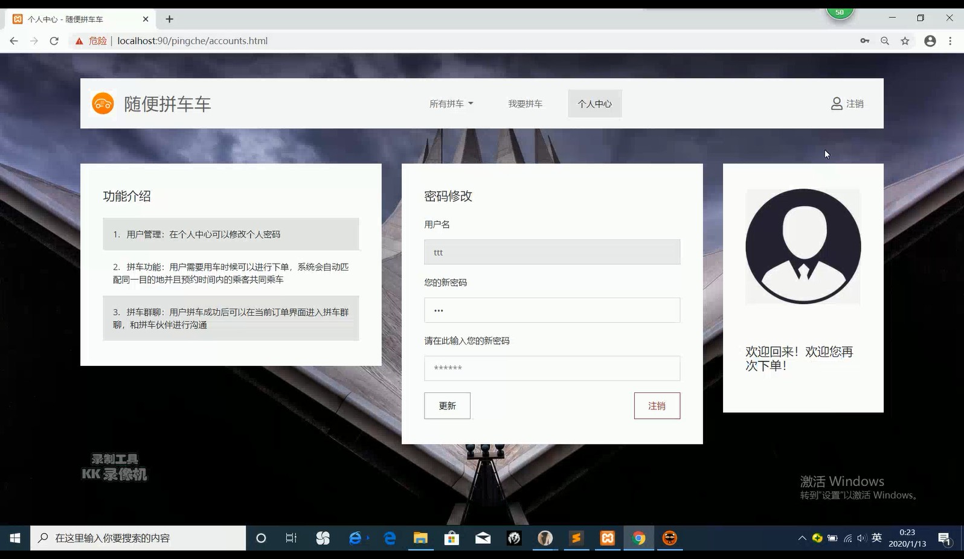Open saved passwords key icon
Viewport: 964px width, 559px height.
click(865, 41)
